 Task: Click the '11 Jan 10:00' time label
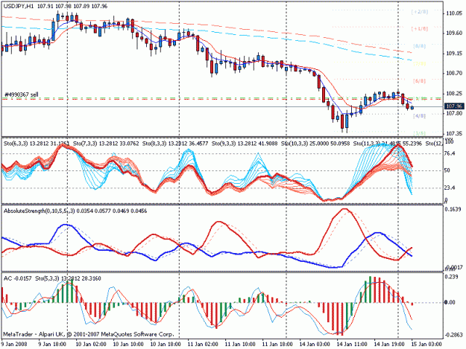tap(240, 344)
